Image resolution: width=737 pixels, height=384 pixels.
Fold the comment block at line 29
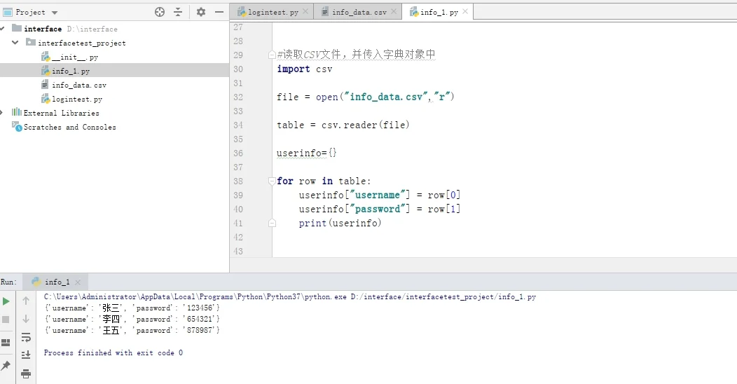click(x=272, y=55)
